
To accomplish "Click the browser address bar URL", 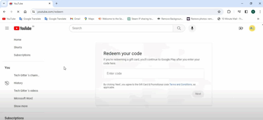I will pyautogui.click(x=50, y=12).
